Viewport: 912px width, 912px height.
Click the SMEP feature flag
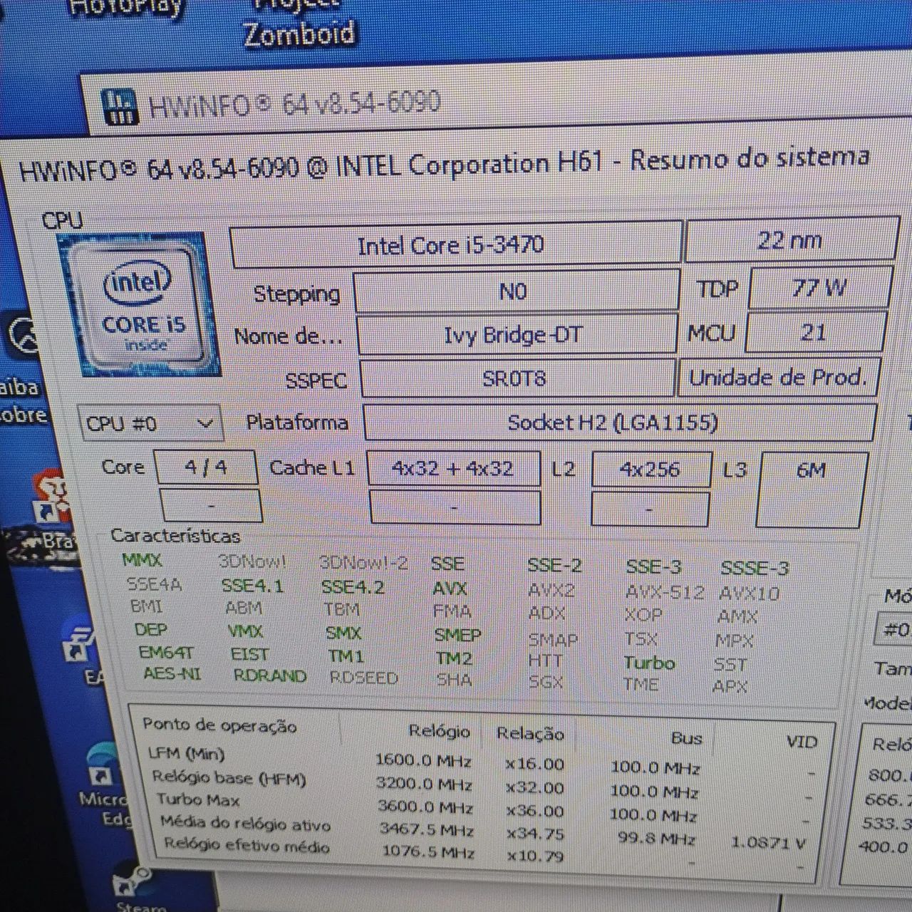457,634
